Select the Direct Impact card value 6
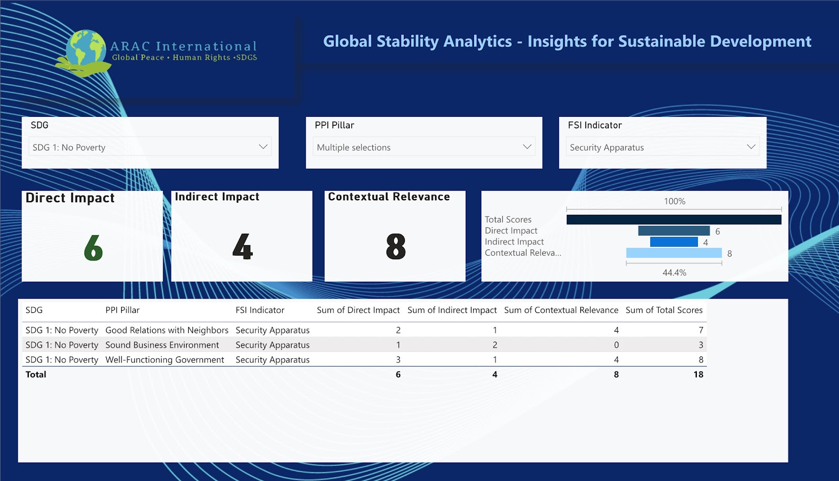 [93, 248]
